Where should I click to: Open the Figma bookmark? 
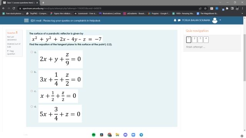coord(61,14)
